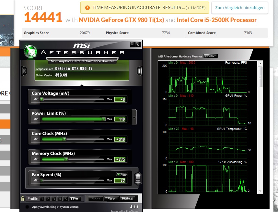Detach the Hardware Monitor panel

(x=211, y=56)
